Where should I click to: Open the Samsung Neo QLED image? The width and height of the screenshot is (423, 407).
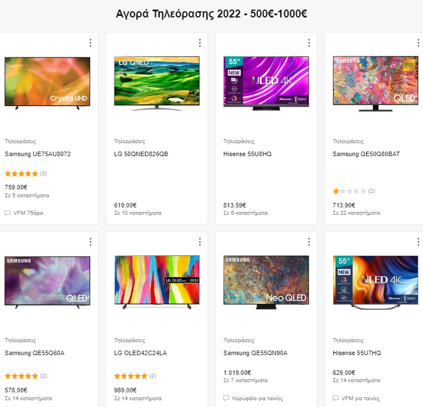[x=266, y=282]
